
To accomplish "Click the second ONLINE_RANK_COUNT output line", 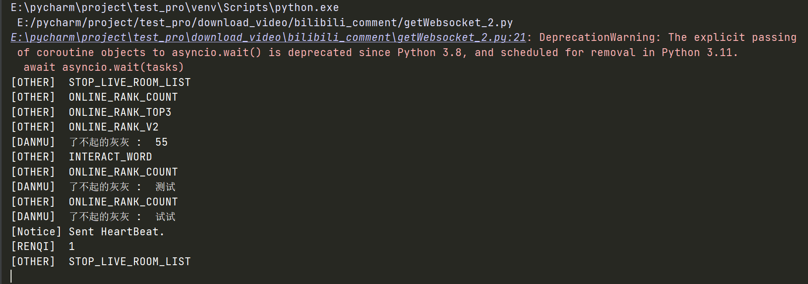I will (94, 172).
